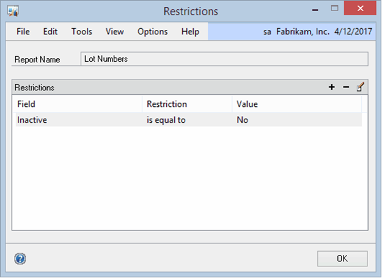Click the Restriction column header
The width and height of the screenshot is (382, 278).
tap(187, 104)
